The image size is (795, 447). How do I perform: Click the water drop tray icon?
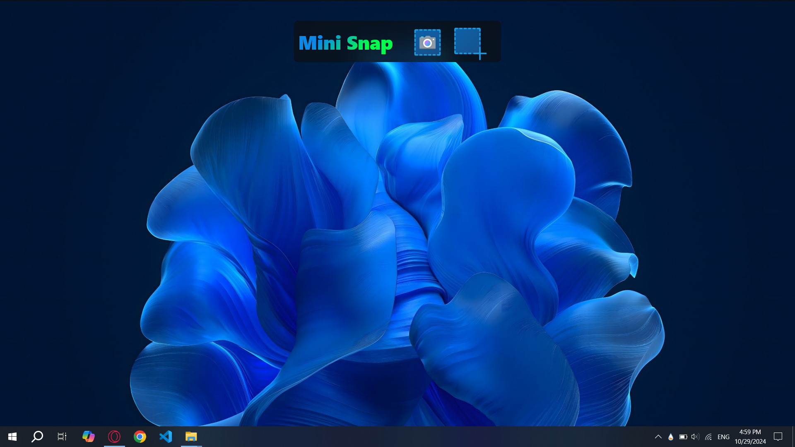point(671,437)
